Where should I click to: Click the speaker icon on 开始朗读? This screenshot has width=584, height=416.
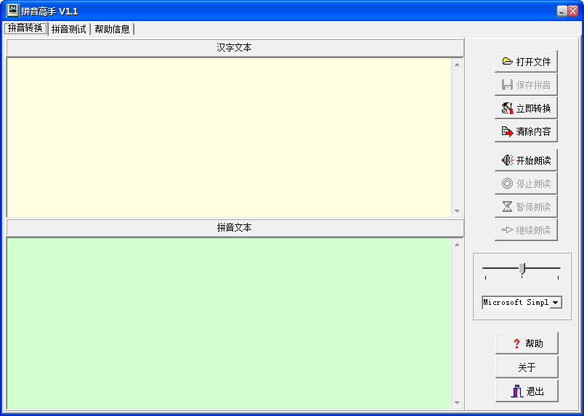(507, 160)
